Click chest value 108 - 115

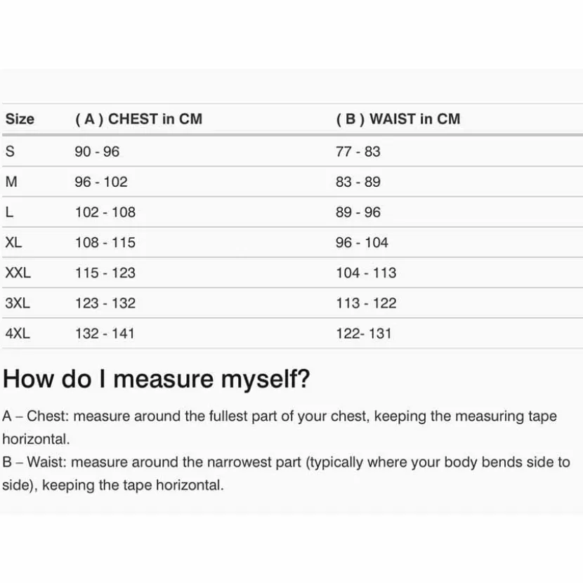coord(105,242)
